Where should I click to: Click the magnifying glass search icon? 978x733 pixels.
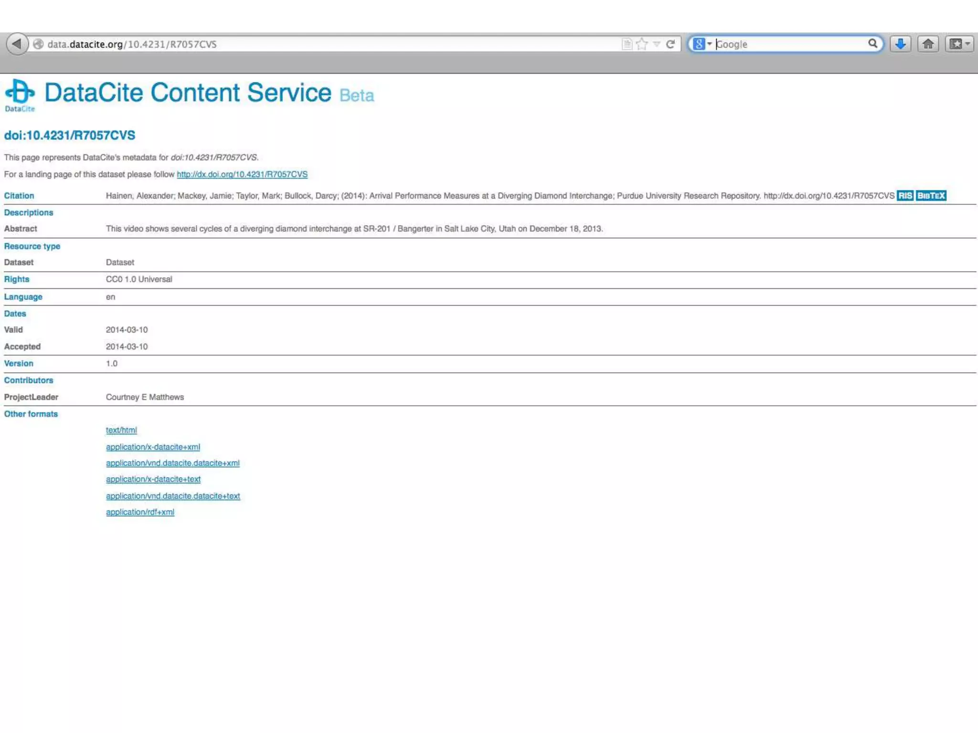pyautogui.click(x=872, y=44)
